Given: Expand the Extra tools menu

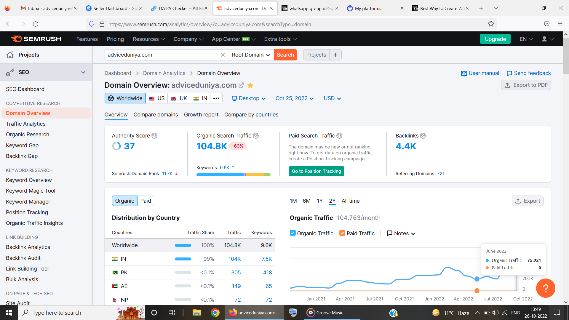Looking at the screenshot, I should point(280,39).
